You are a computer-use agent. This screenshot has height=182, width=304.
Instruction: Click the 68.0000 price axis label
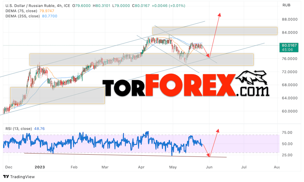pyautogui.click(x=289, y=85)
